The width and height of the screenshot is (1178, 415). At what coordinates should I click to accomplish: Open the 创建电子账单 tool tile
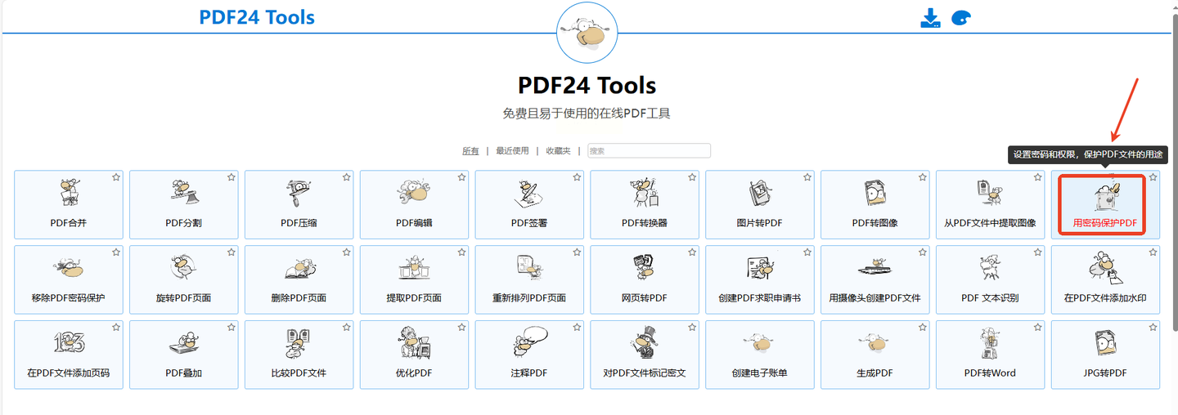(x=760, y=355)
